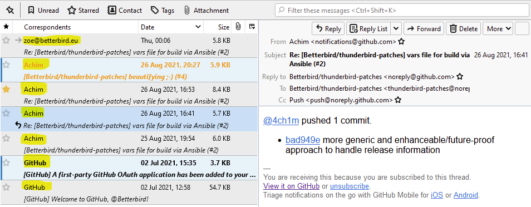Delete the current message
The height and width of the screenshot is (207, 531).
[x=464, y=29]
